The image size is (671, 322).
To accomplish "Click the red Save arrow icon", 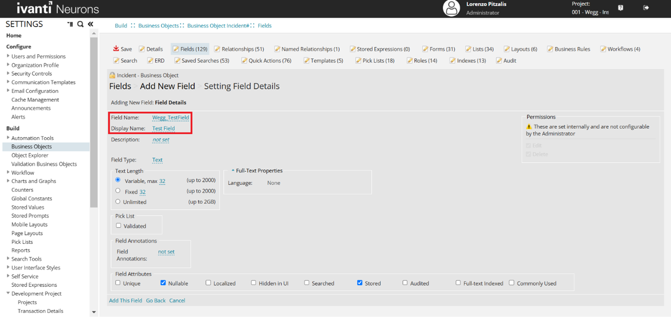I will click(x=116, y=48).
